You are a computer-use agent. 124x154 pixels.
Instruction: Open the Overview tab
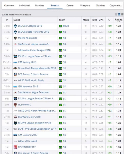pyautogui.click(x=9, y=5)
